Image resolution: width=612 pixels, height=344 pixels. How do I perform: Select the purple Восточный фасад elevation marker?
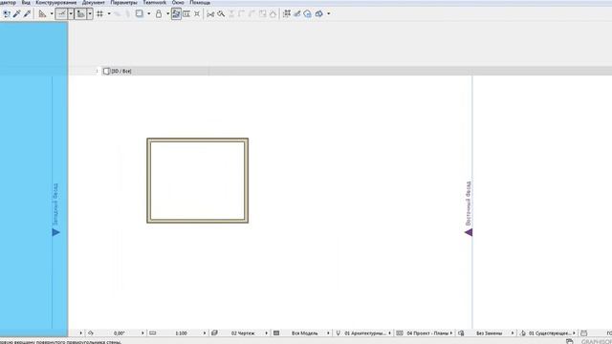(469, 232)
